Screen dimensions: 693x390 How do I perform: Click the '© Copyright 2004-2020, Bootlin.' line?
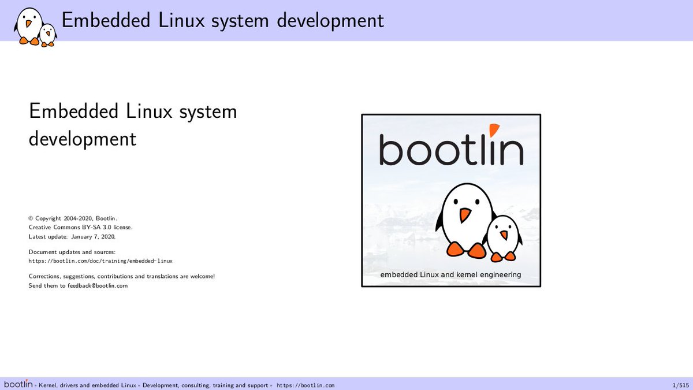coord(73,218)
